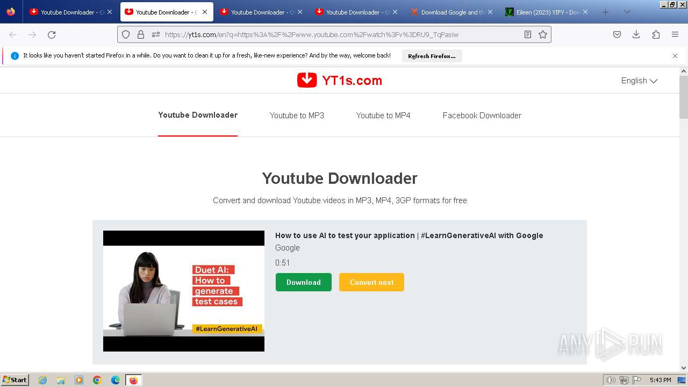Open the Windows Start menu
This screenshot has height=387, width=688.
tap(15, 379)
